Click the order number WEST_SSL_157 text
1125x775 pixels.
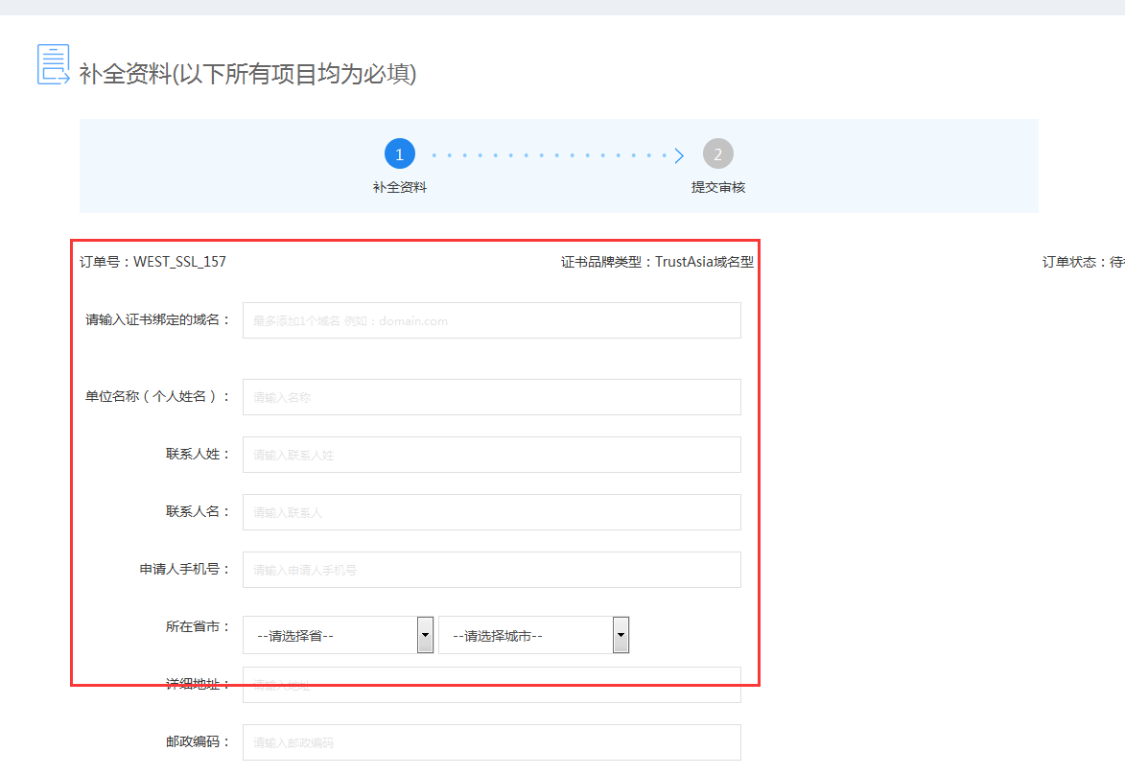coord(153,262)
